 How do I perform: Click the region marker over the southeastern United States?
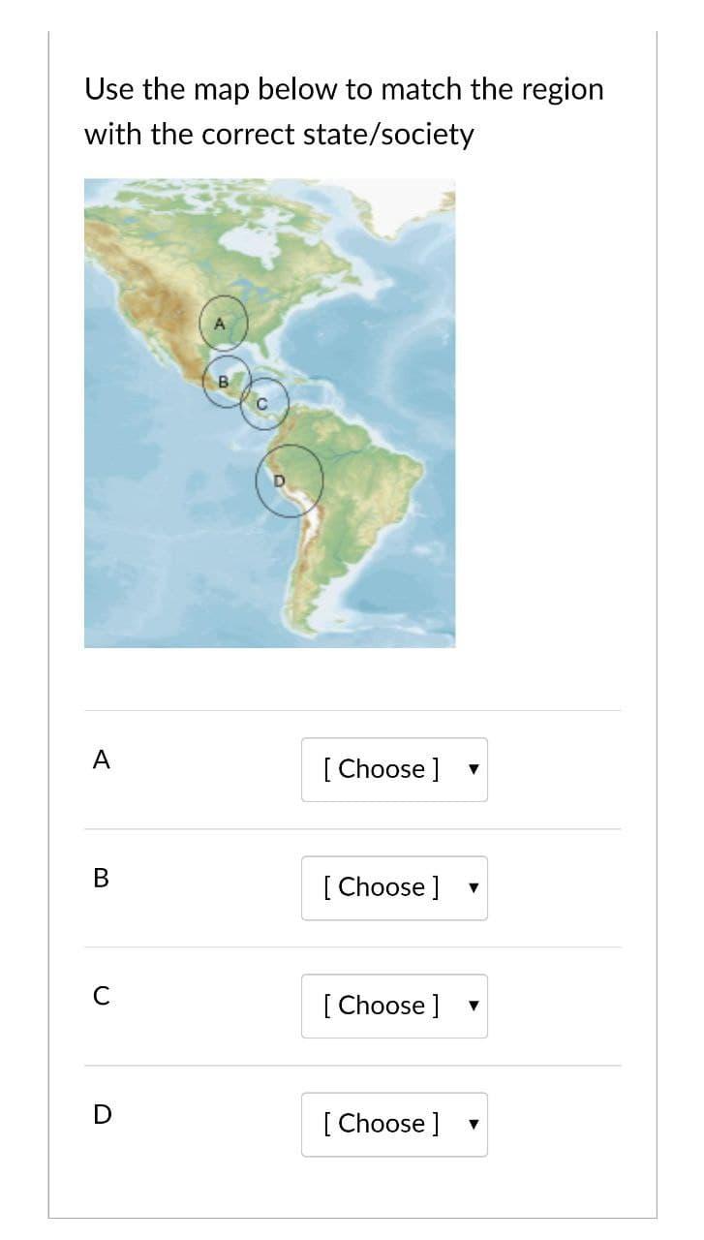224,321
